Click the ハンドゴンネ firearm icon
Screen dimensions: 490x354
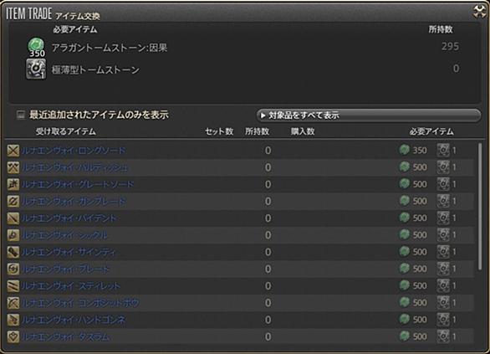click(13, 320)
